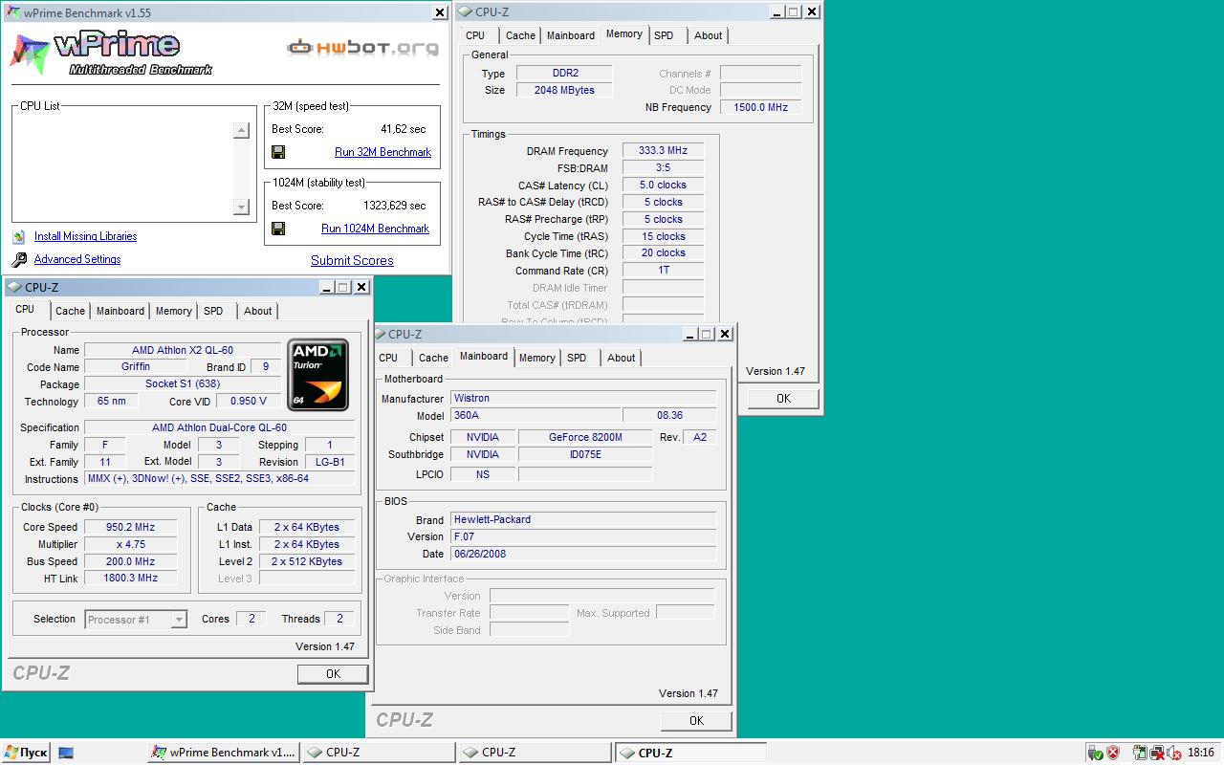
Task: Click the CPU List scrollbar up arrow
Action: 241,131
